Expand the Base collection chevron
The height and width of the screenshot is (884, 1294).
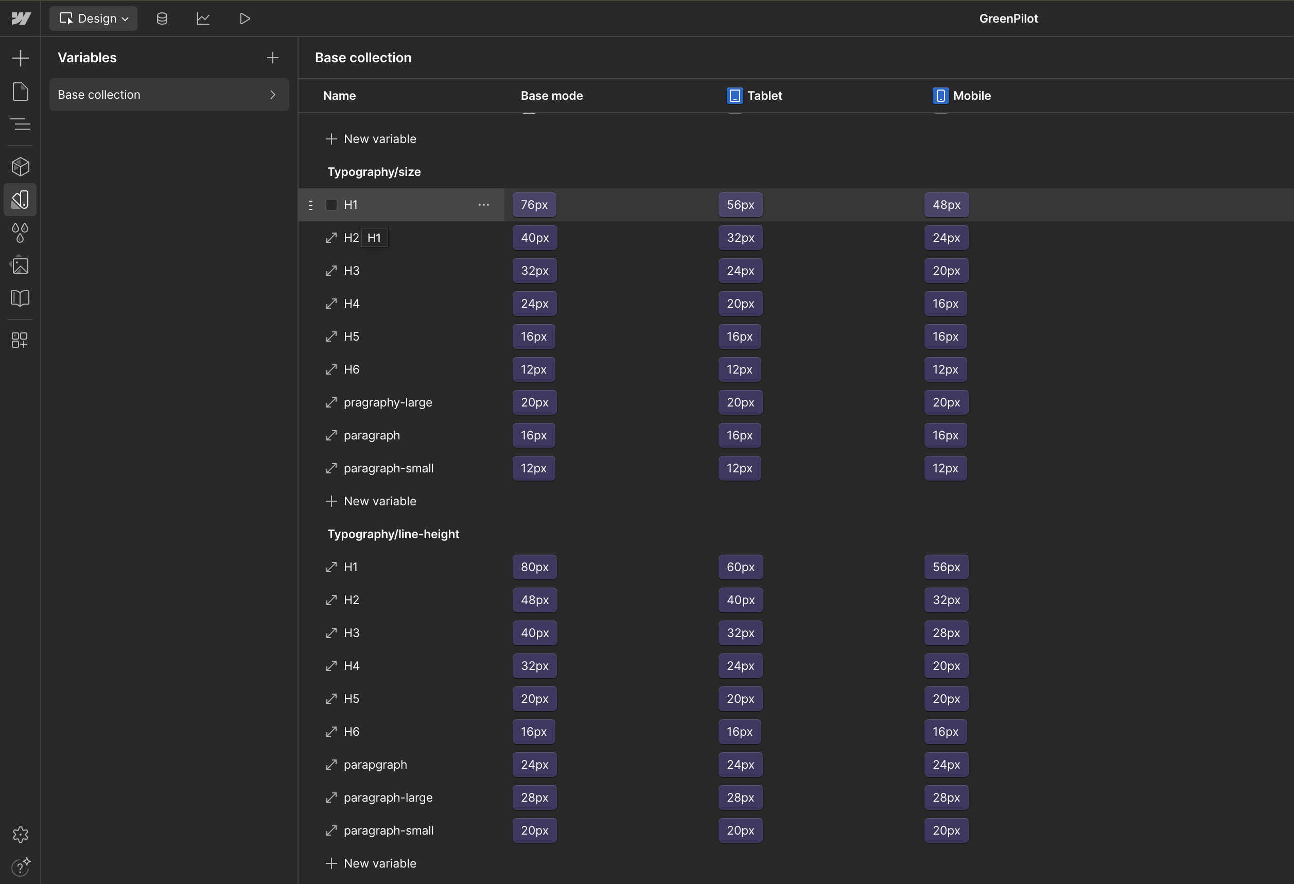[273, 95]
